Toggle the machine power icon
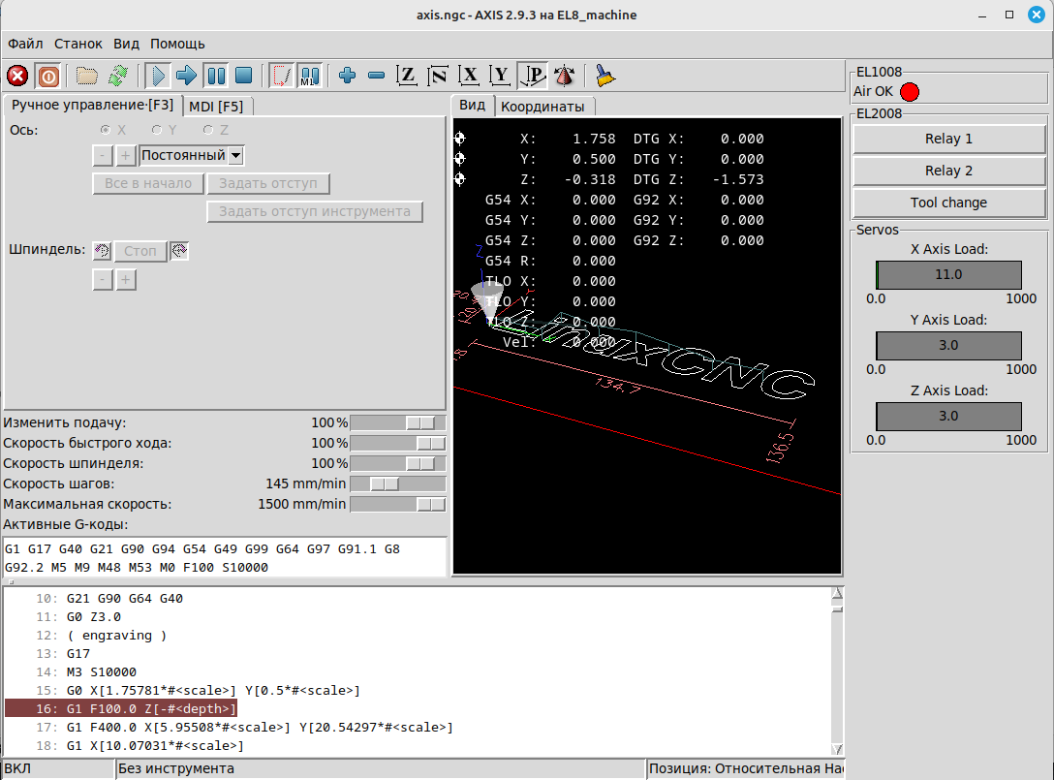 47,76
